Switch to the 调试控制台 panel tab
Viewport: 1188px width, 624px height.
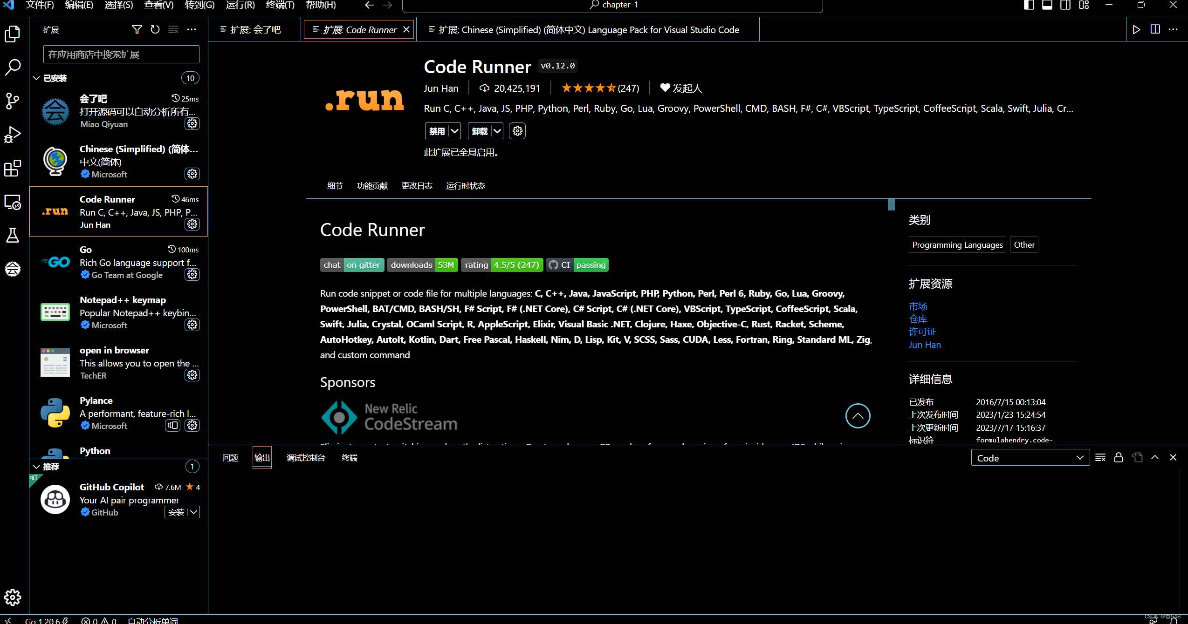306,458
